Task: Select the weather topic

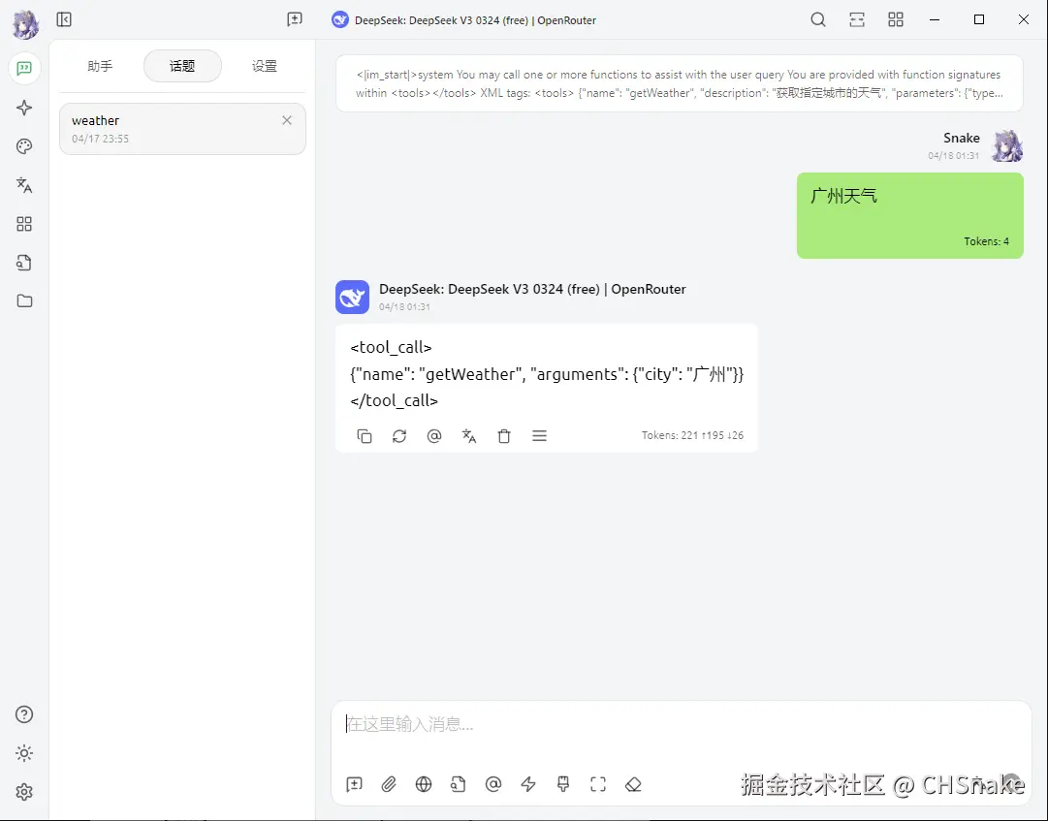Action: 182,129
